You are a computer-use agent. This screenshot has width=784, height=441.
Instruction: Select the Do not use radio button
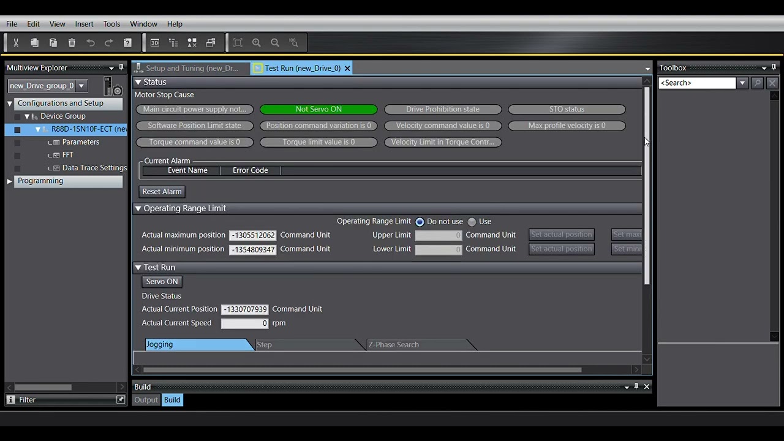coord(420,222)
